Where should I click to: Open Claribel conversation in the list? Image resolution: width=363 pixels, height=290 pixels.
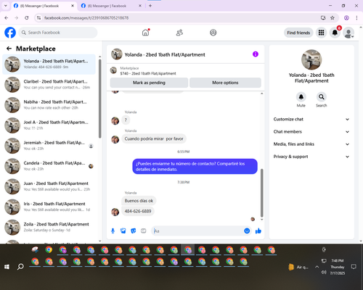(49, 85)
